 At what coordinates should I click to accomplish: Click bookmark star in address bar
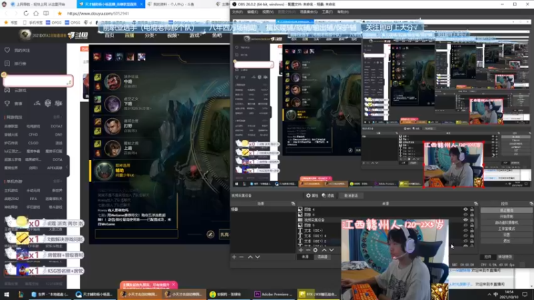coord(59,13)
